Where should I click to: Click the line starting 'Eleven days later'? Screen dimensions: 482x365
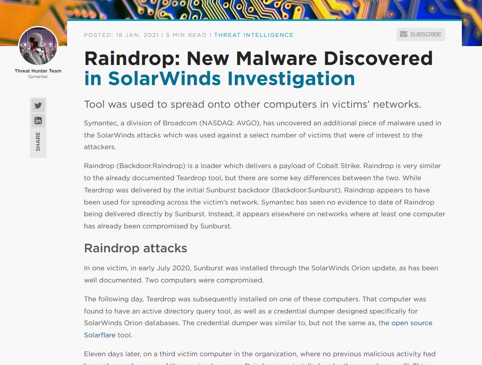[x=260, y=354]
